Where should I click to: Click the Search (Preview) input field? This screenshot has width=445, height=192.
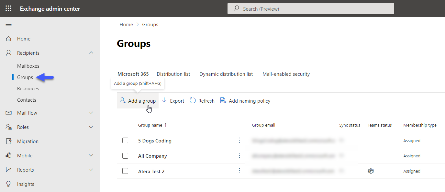[311, 9]
